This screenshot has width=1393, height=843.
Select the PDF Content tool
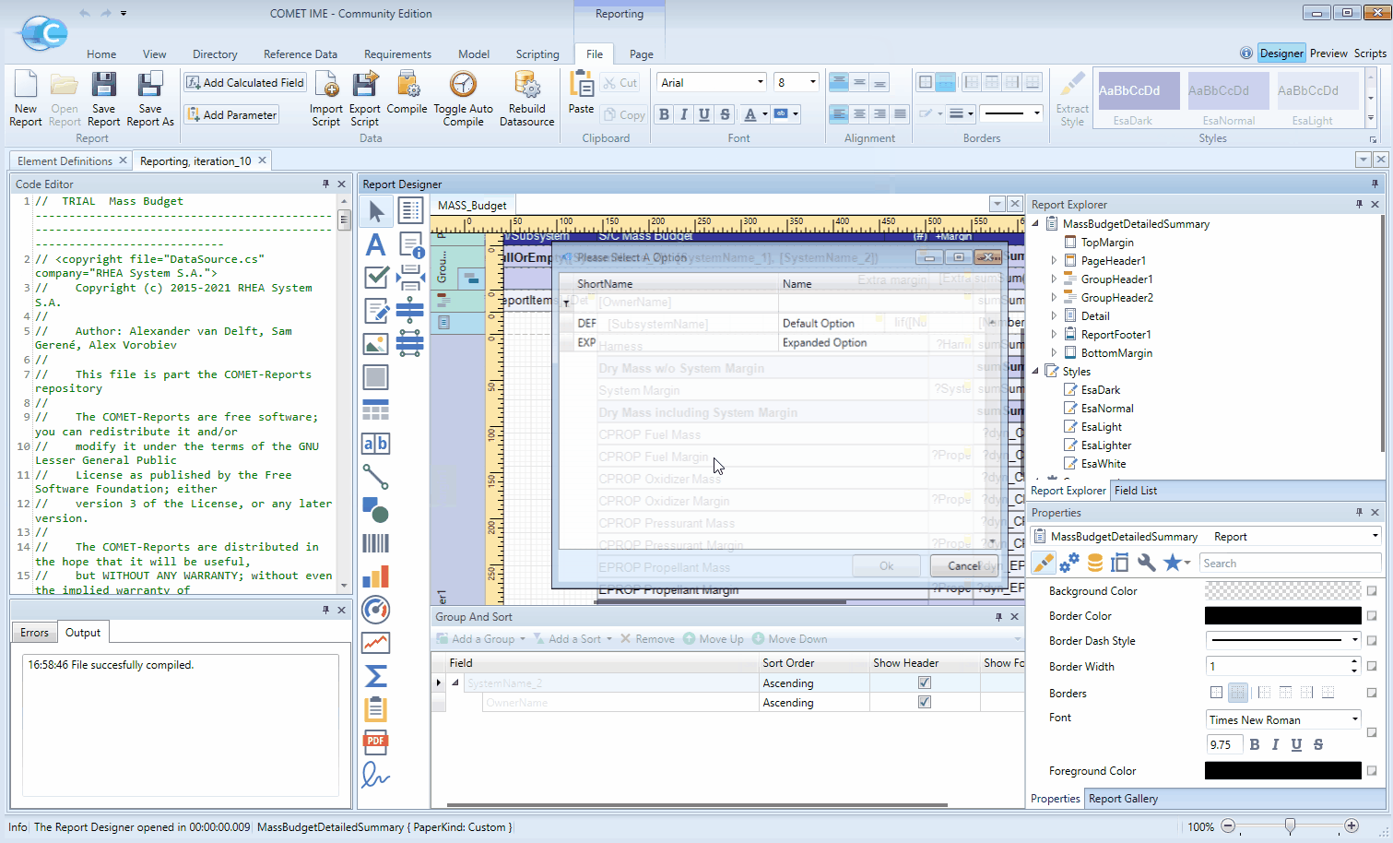click(376, 742)
